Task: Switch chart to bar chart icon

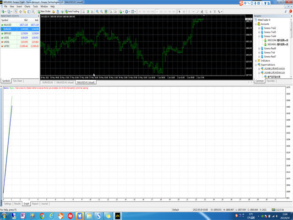Action: [84, 11]
